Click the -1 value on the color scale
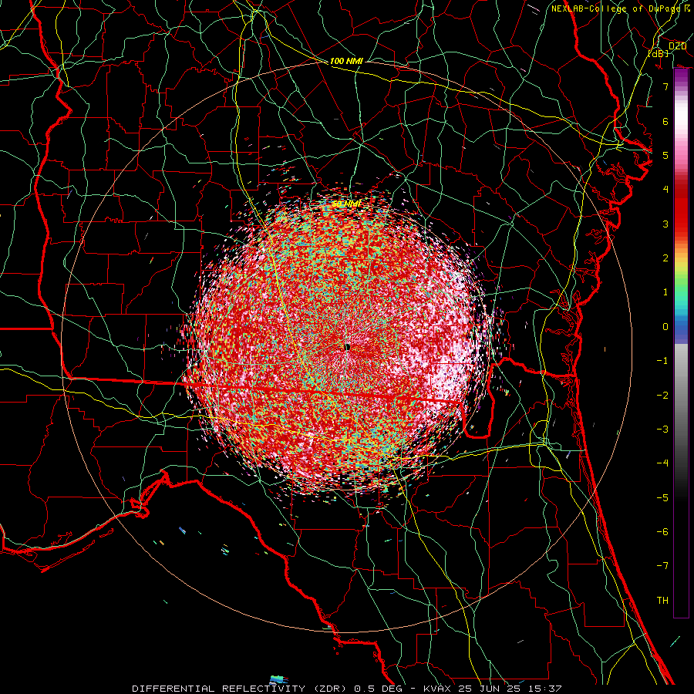Screen dimensions: 694x694 click(x=662, y=361)
